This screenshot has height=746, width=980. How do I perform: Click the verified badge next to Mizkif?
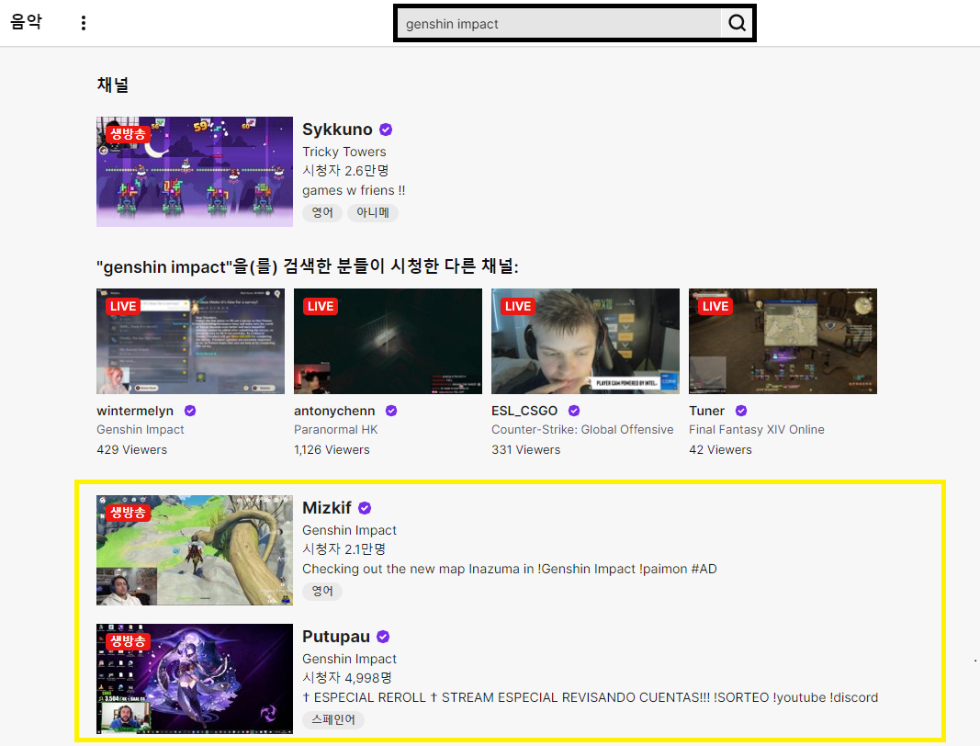click(x=365, y=508)
